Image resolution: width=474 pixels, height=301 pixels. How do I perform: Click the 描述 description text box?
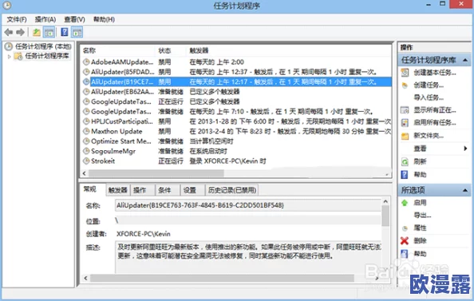(x=248, y=257)
